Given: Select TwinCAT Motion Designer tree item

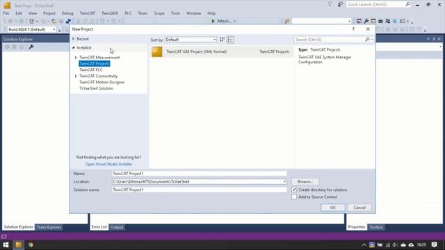Looking at the screenshot, I should (x=102, y=82).
